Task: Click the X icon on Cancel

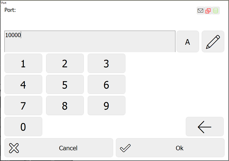Action: point(14,148)
